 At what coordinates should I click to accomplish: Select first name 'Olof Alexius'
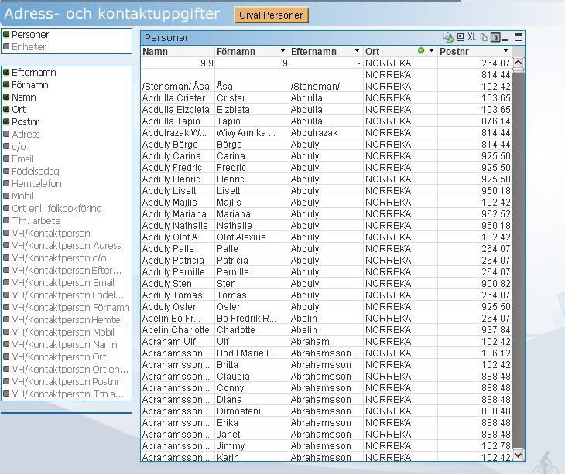(252, 237)
